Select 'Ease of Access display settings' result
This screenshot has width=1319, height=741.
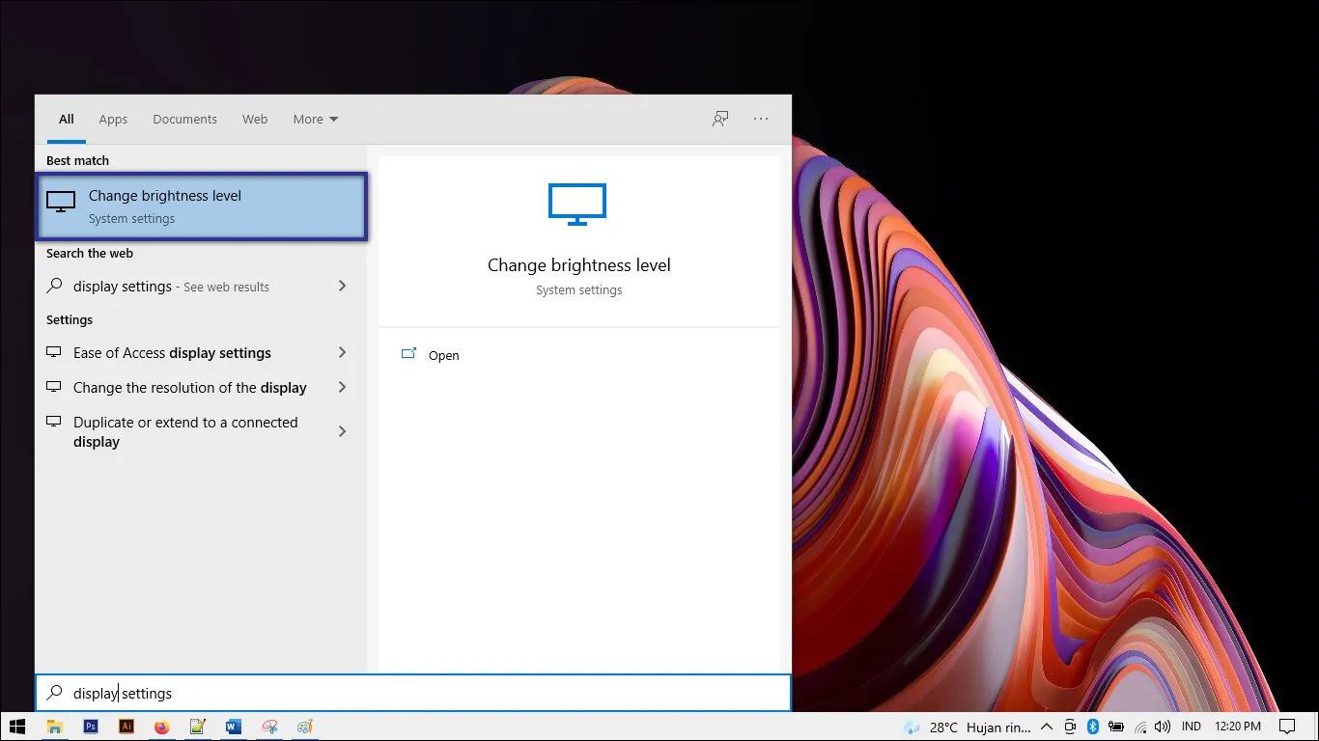coord(172,352)
